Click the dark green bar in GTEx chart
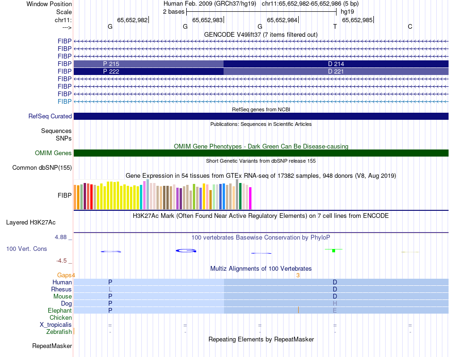Image resolution: width=449 pixels, height=357 pixels. coord(241,196)
